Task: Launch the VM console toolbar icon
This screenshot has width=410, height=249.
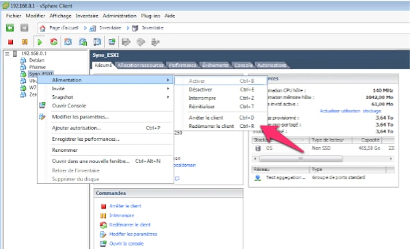Action: pyautogui.click(x=112, y=42)
